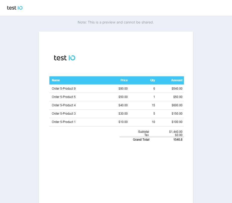Click the preview cannot be shared note
Screen dimensions: 232x203
(116, 22)
